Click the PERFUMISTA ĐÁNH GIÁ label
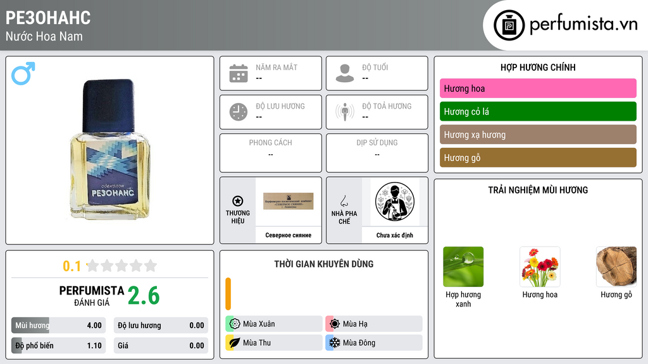The width and height of the screenshot is (648, 364). pos(92,296)
